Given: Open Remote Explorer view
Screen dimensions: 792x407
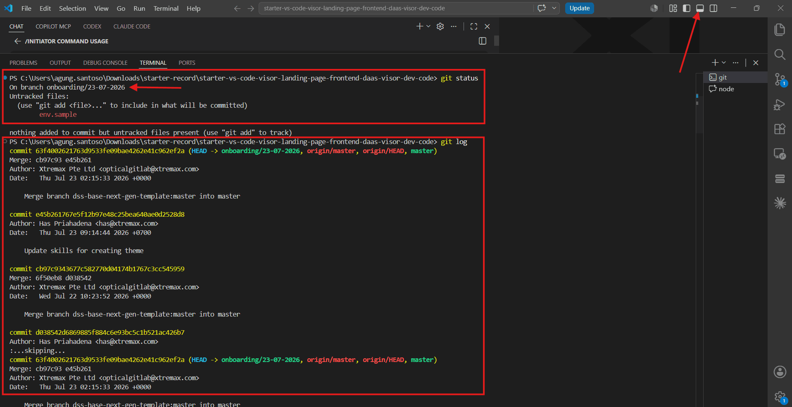Looking at the screenshot, I should 780,154.
